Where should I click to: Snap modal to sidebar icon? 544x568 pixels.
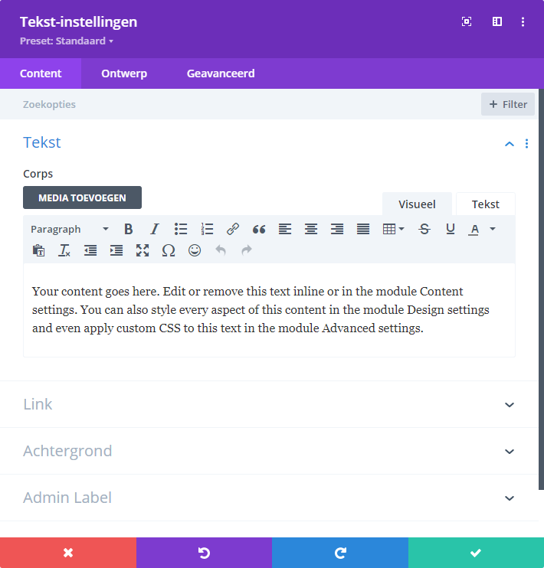(497, 21)
